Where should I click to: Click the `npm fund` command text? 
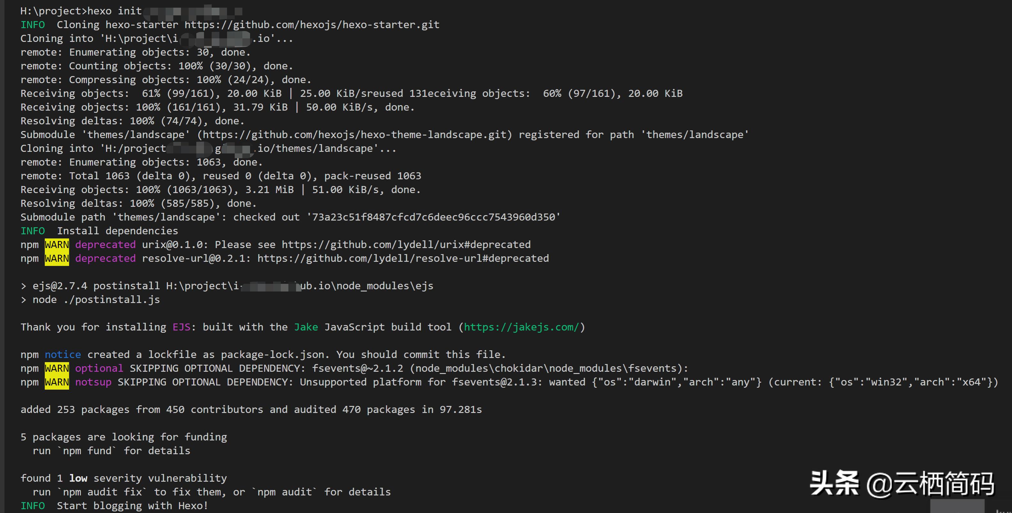tap(87, 451)
